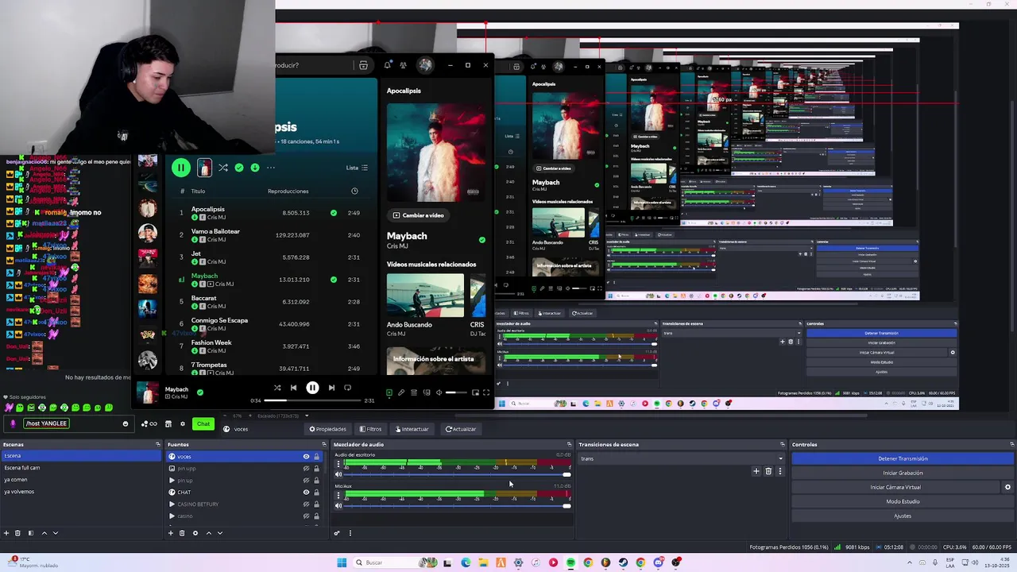Add a new source in Fuentes panel
This screenshot has width=1017, height=572.
(171, 533)
